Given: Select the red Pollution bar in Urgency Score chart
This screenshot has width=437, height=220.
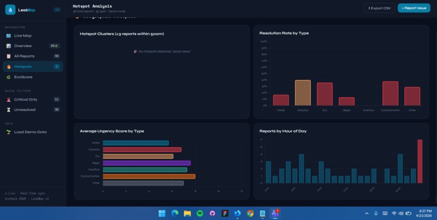Looking at the screenshot, I should pos(142,150).
